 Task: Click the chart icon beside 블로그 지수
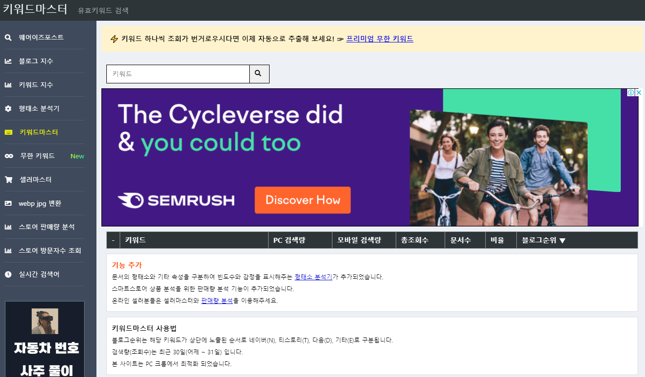(x=8, y=61)
